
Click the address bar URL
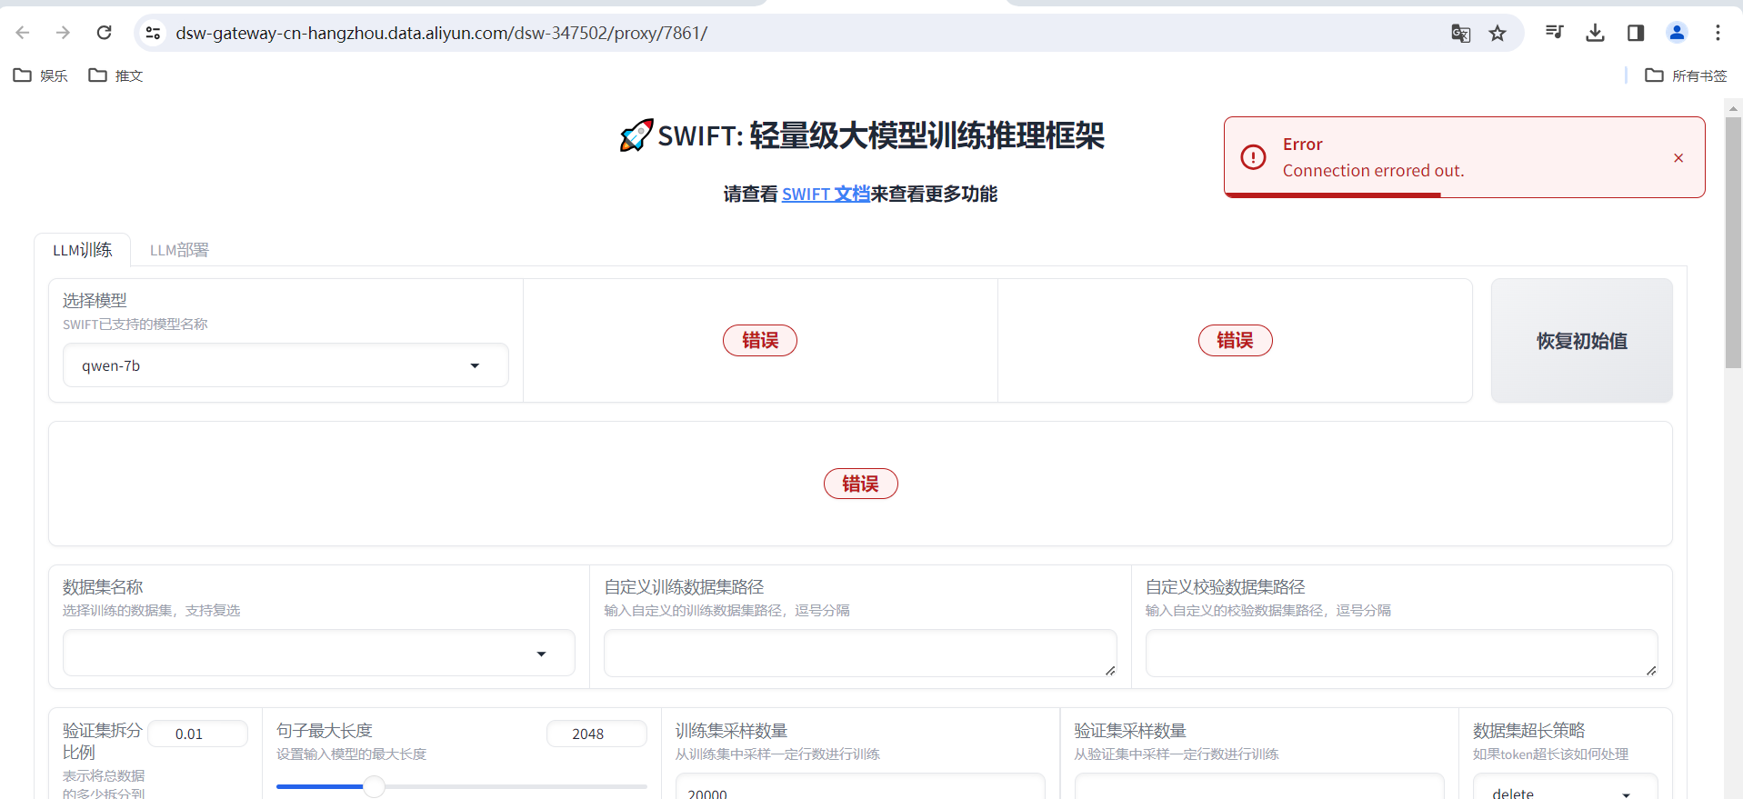tap(441, 33)
